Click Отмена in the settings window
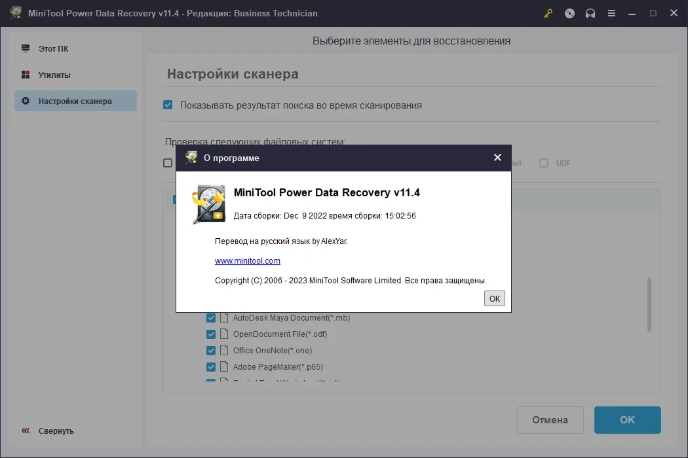The height and width of the screenshot is (458, 688). tap(550, 420)
